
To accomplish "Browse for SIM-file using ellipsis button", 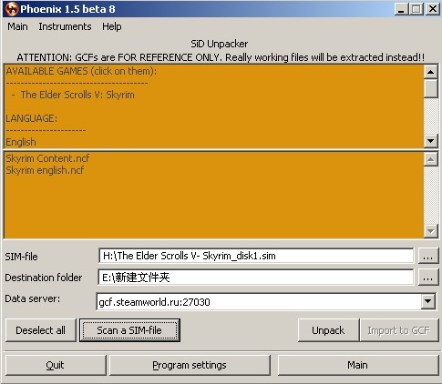I will [428, 256].
